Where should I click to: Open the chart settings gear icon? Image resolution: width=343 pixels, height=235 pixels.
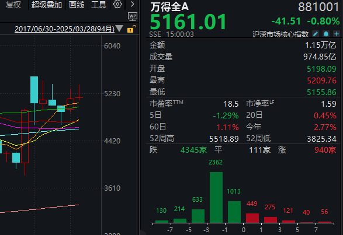point(117,4)
